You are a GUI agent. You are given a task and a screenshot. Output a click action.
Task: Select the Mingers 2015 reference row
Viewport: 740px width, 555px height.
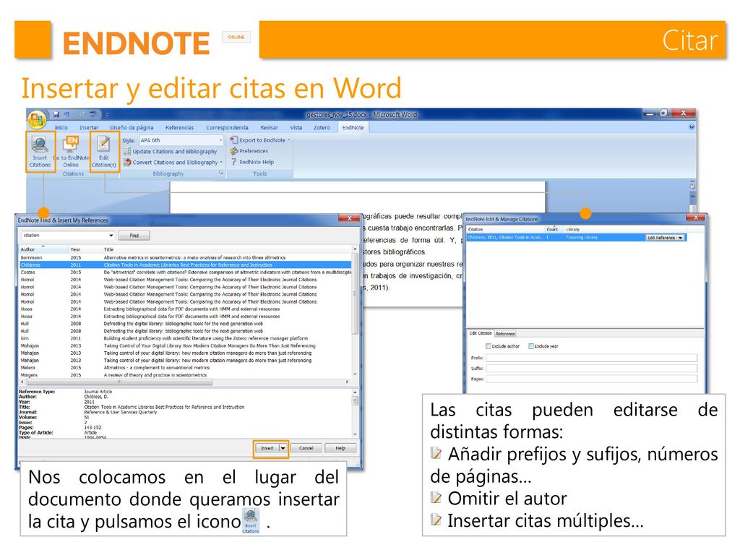185,375
